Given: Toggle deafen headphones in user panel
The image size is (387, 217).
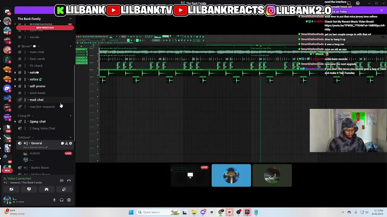Looking at the screenshot, I should click(62, 200).
